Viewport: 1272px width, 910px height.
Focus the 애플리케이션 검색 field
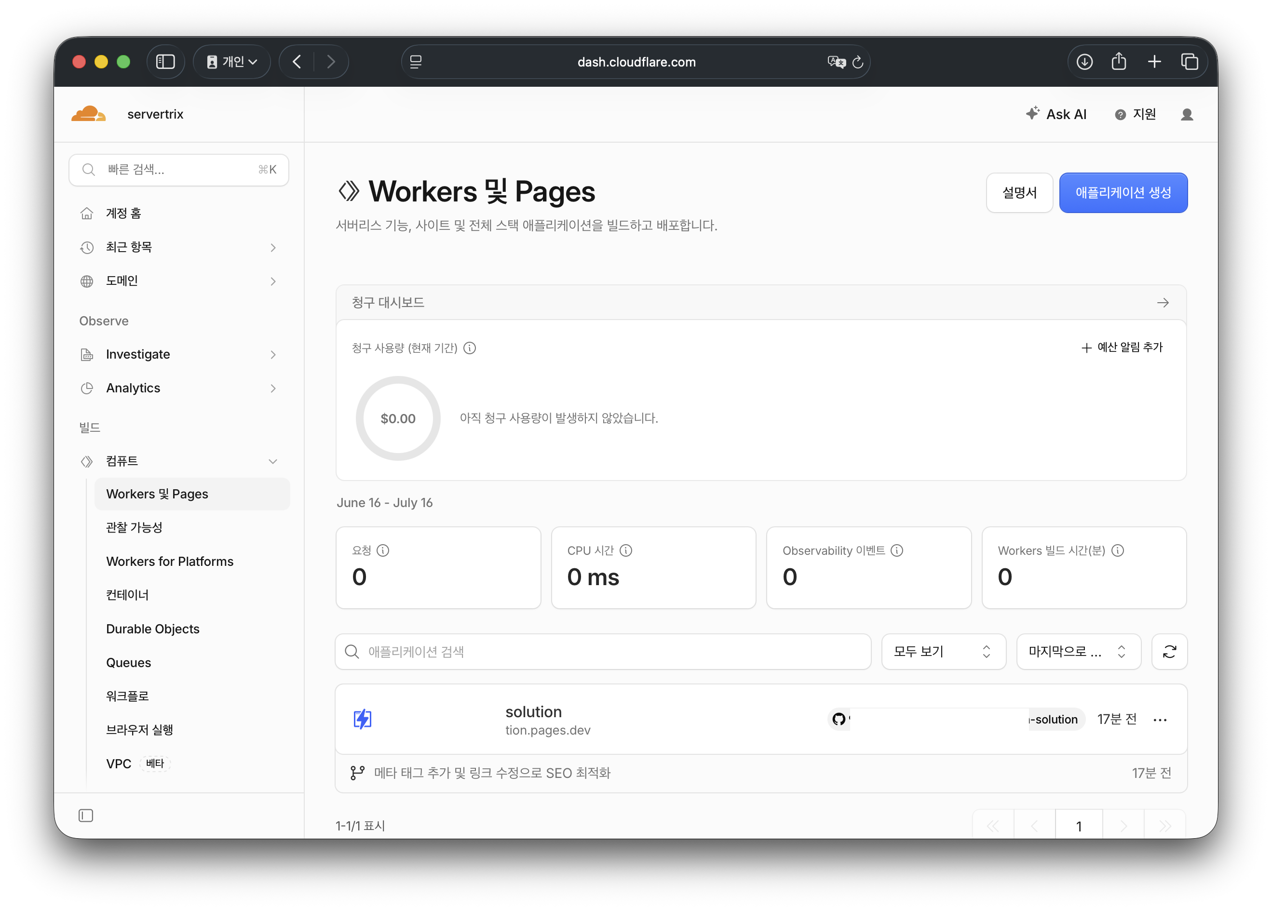click(603, 652)
